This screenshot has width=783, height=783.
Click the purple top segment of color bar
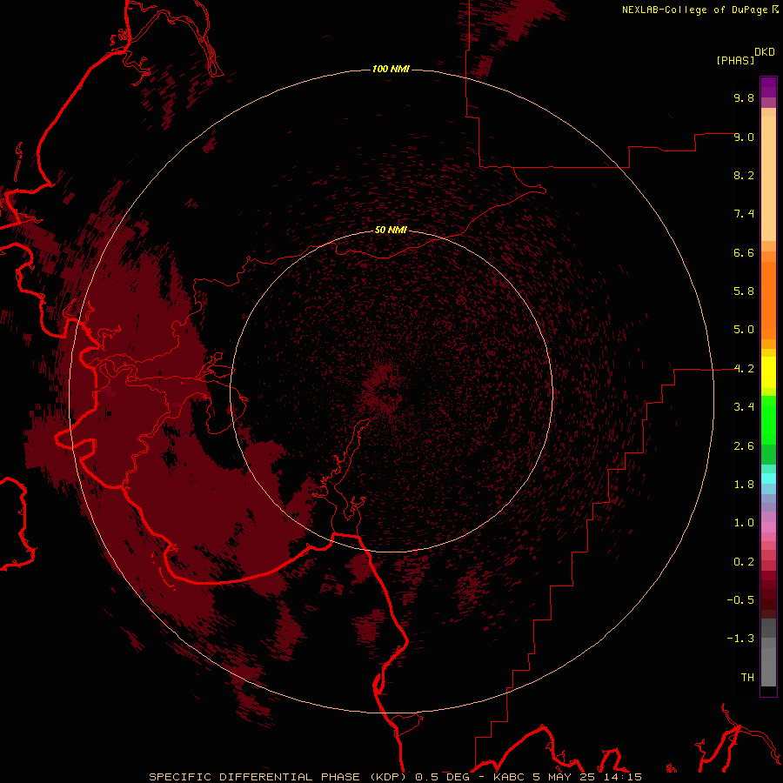[x=768, y=87]
